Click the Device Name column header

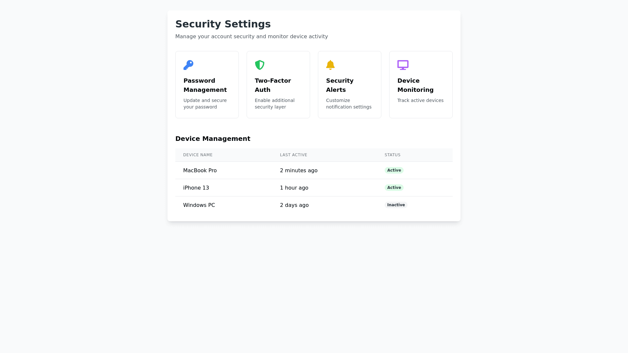[x=198, y=155]
